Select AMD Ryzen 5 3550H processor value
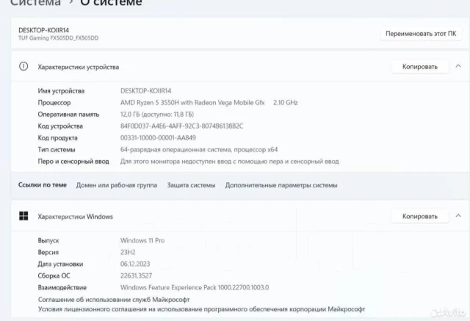The height and width of the screenshot is (321, 470). click(x=192, y=103)
